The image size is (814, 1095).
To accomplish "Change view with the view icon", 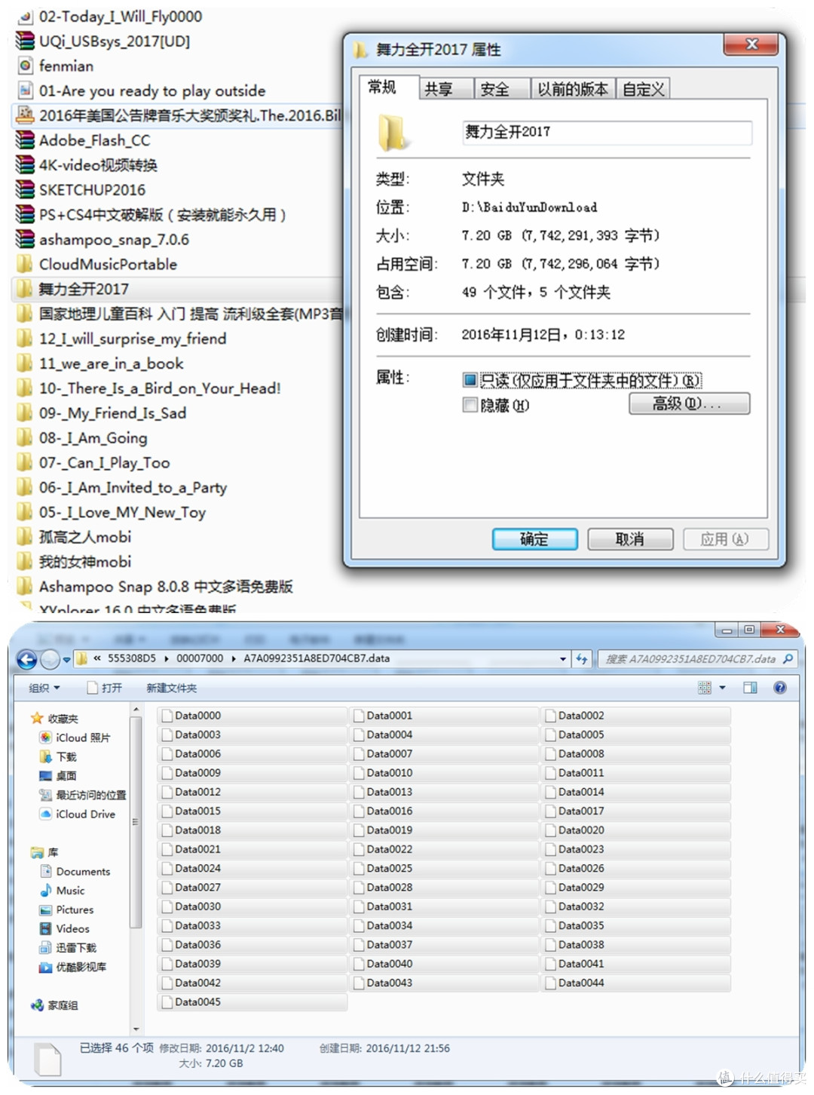I will click(705, 688).
